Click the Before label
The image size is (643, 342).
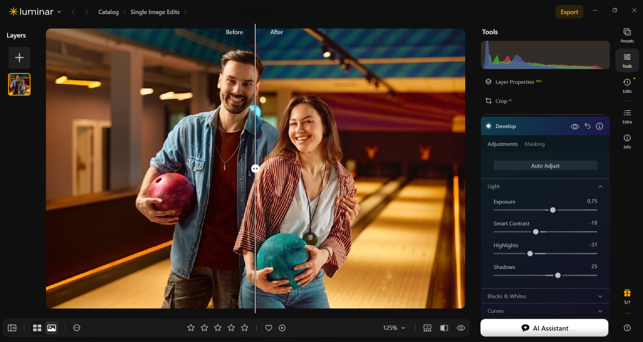point(234,32)
